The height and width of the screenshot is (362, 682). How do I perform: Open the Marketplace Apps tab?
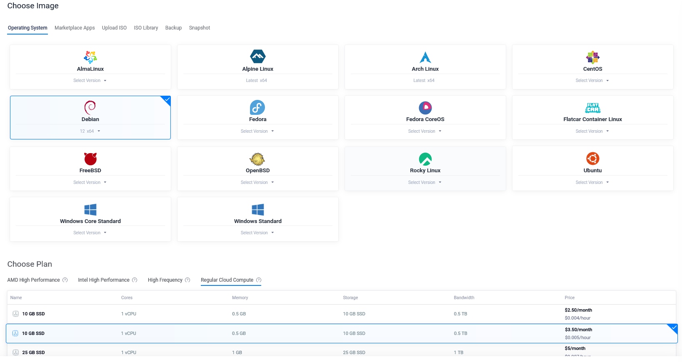pyautogui.click(x=75, y=28)
